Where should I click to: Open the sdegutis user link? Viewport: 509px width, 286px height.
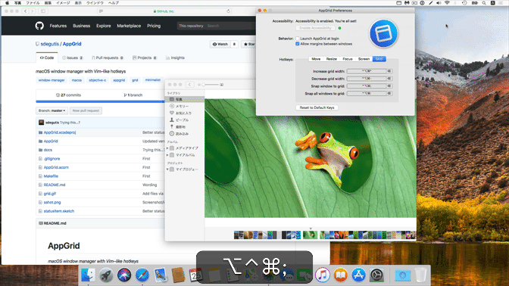(50, 44)
